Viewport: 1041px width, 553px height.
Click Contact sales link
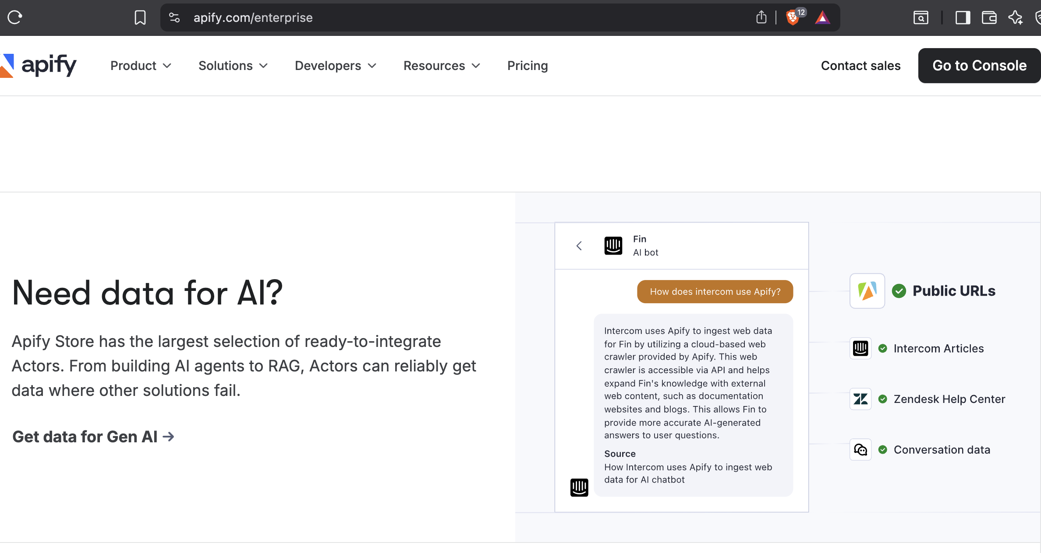click(860, 66)
